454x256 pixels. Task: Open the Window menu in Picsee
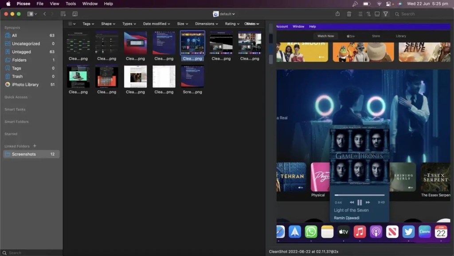(x=90, y=4)
